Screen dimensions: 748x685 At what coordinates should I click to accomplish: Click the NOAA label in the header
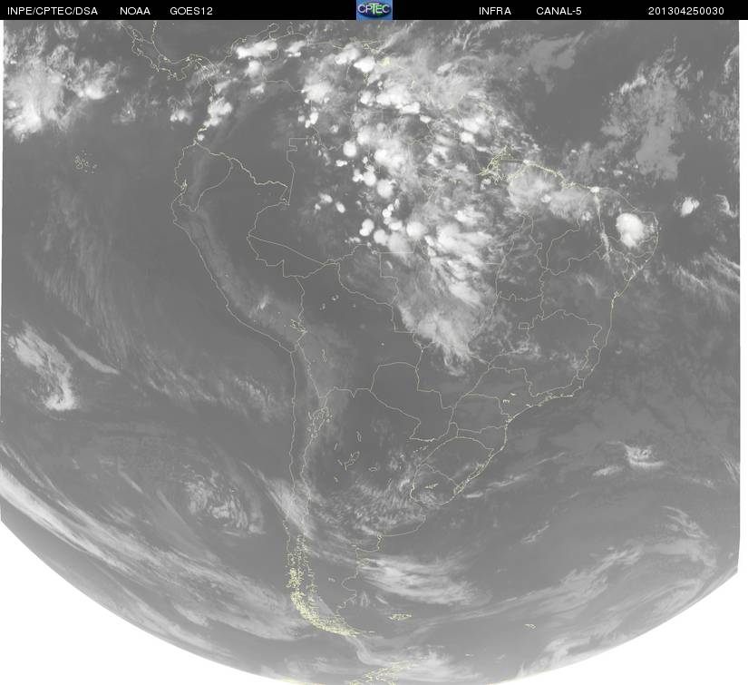pos(135,11)
